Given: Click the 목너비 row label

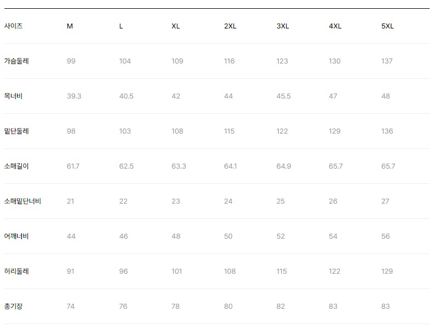Looking at the screenshot, I should (x=13, y=96).
